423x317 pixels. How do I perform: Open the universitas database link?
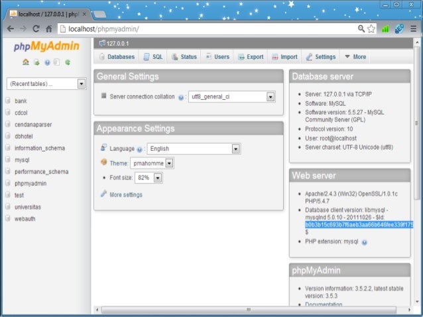[x=28, y=207]
